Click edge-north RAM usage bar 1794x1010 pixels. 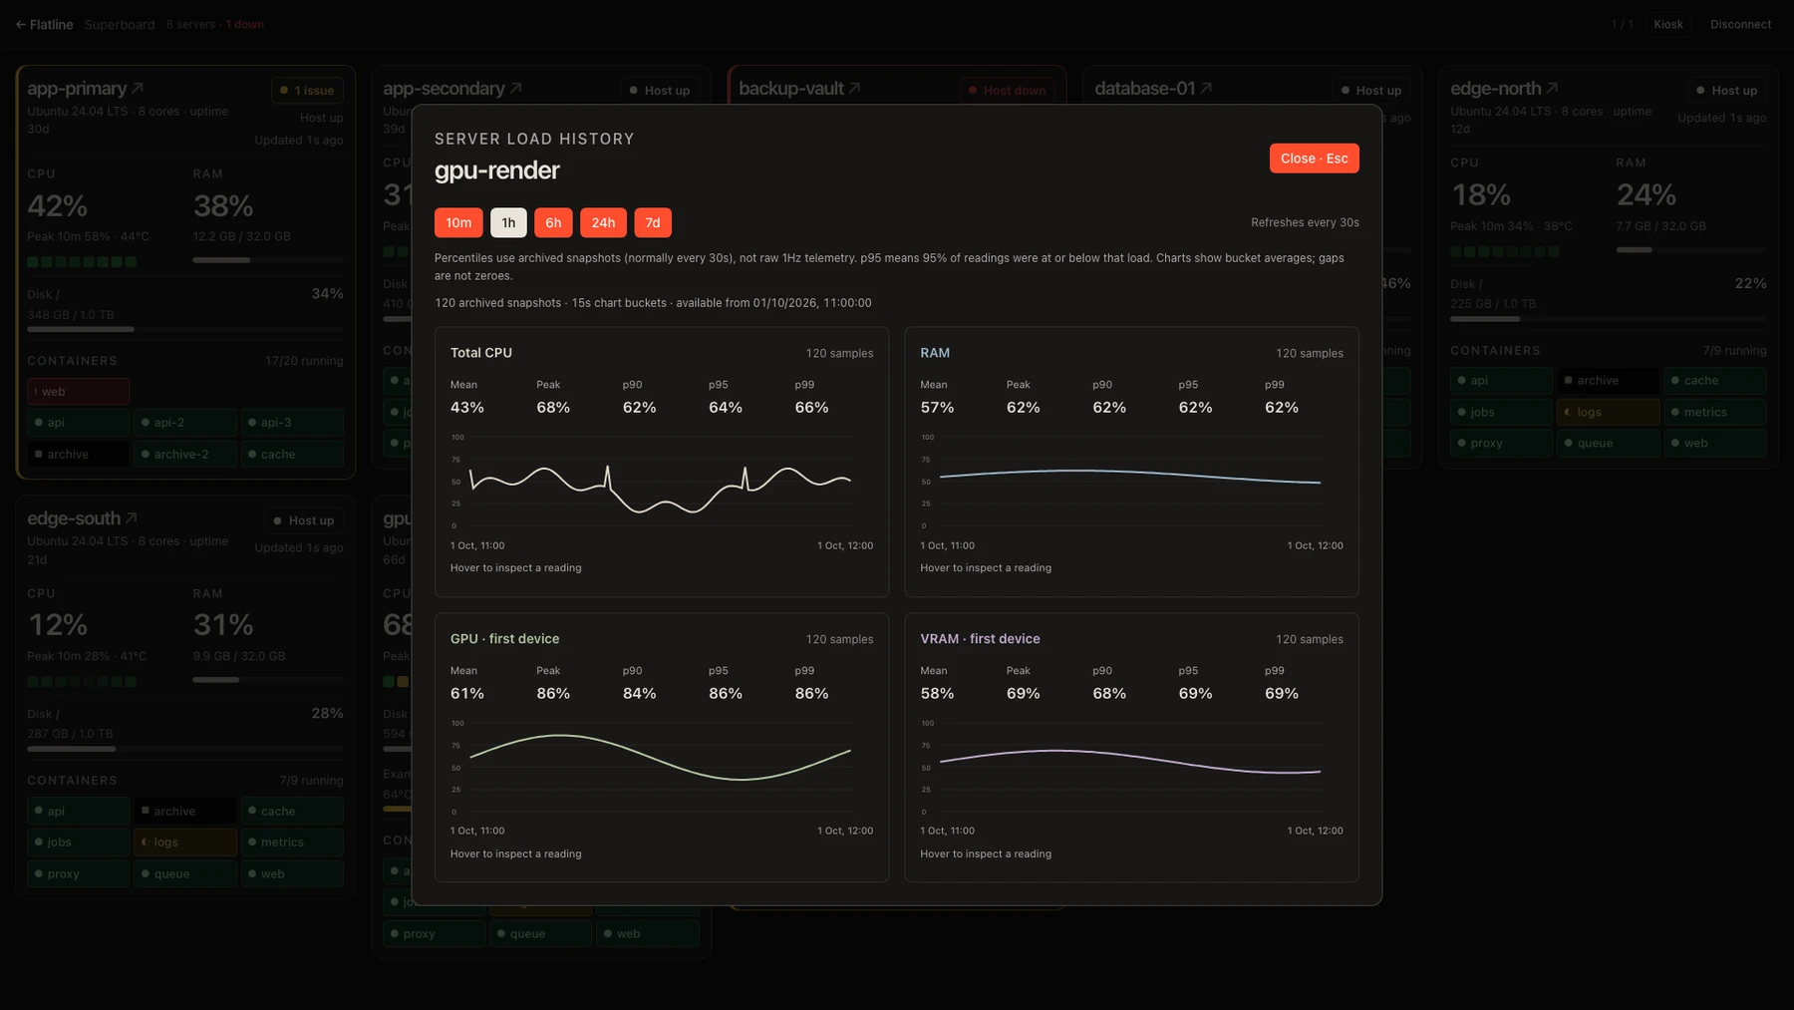1691,249
